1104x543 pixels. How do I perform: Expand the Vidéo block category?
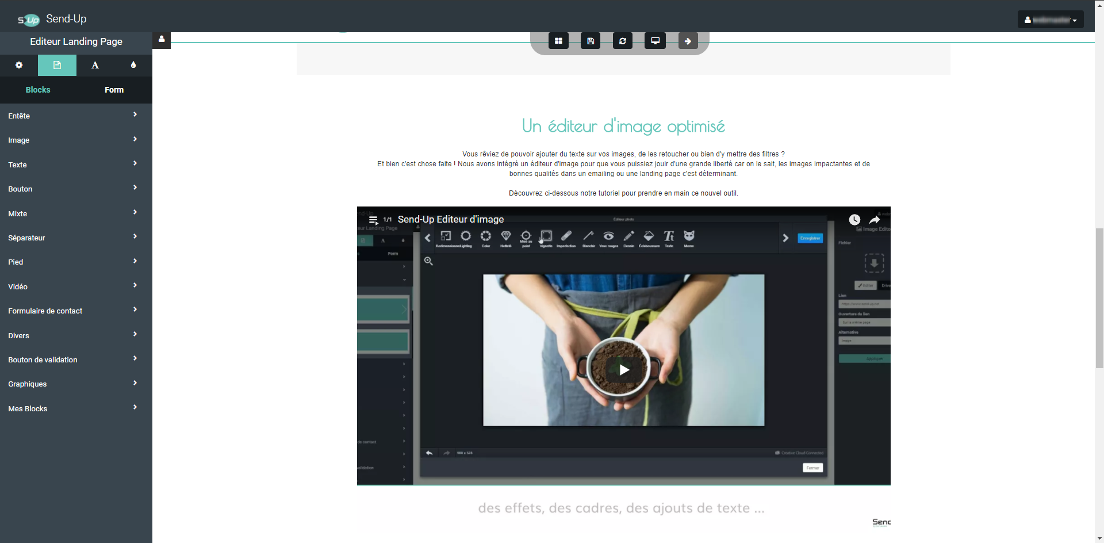coord(72,286)
